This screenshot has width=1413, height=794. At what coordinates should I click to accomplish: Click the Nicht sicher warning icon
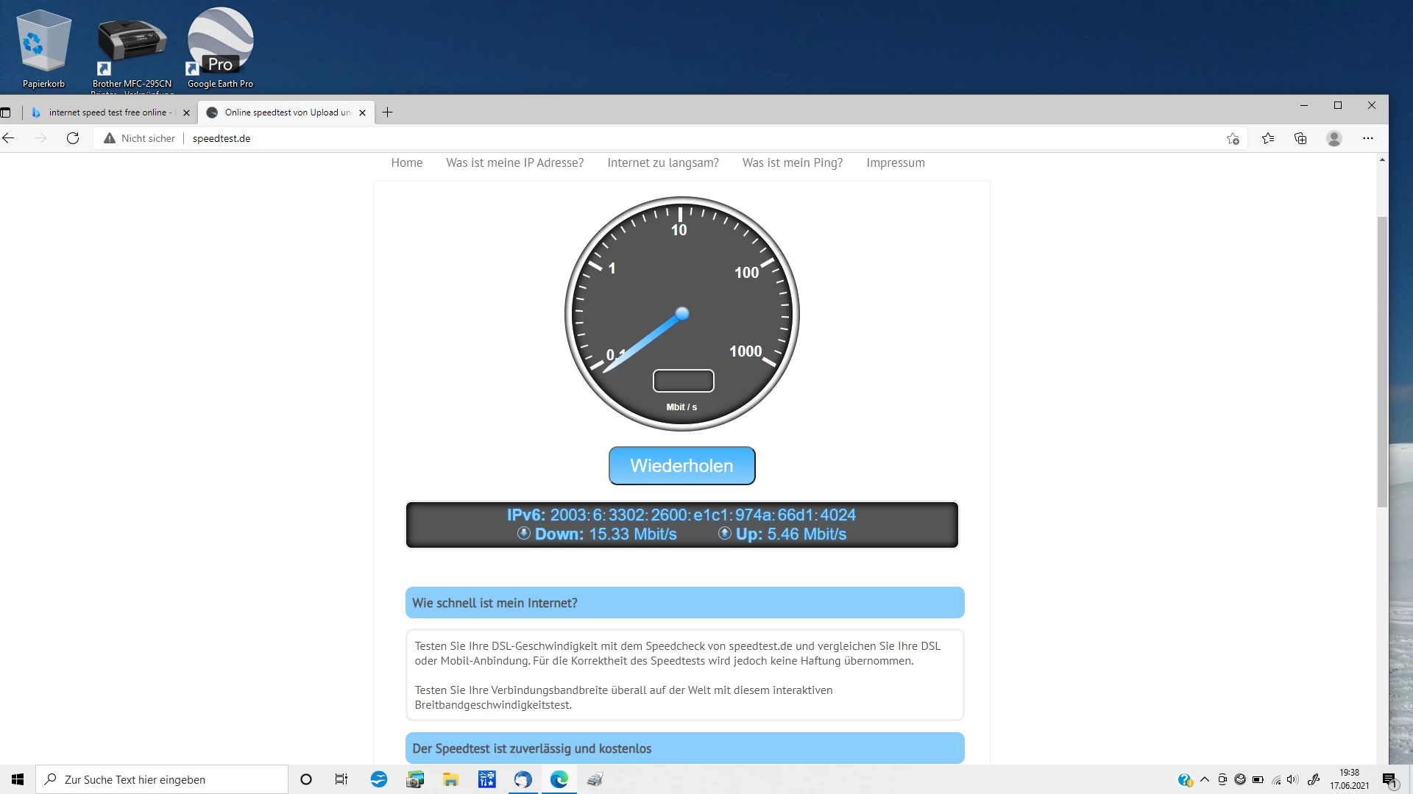(110, 138)
